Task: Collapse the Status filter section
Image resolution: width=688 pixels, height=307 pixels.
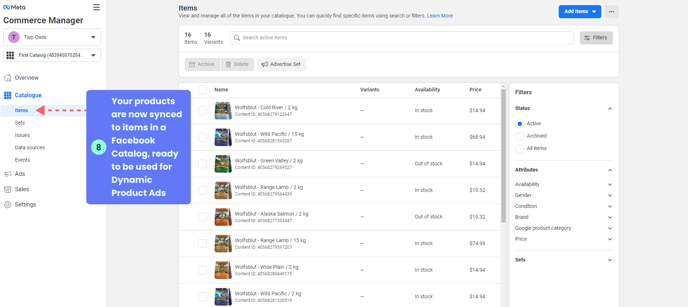Action: click(x=610, y=109)
